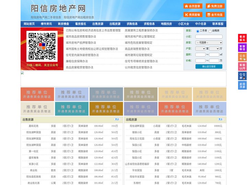Select the 出租房 radio button

[210, 31]
